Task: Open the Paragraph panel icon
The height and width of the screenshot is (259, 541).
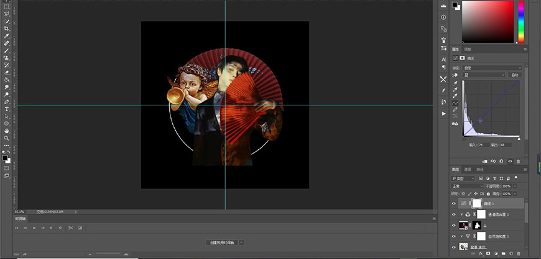Action: pyautogui.click(x=443, y=67)
